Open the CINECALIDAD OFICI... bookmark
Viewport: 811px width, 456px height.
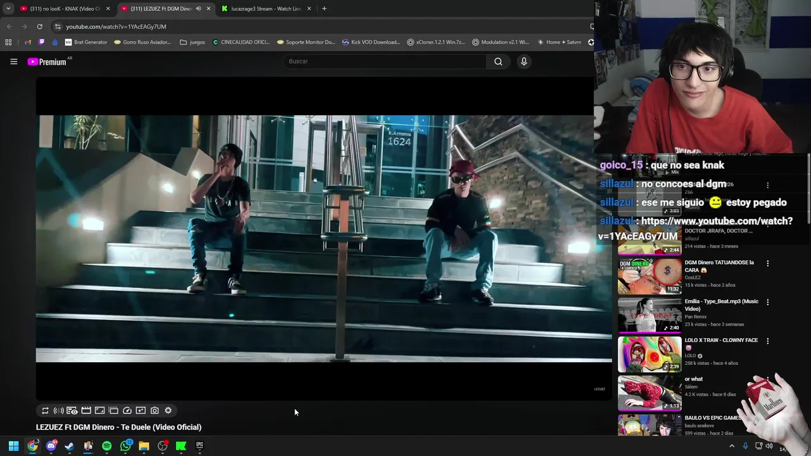[241, 42]
